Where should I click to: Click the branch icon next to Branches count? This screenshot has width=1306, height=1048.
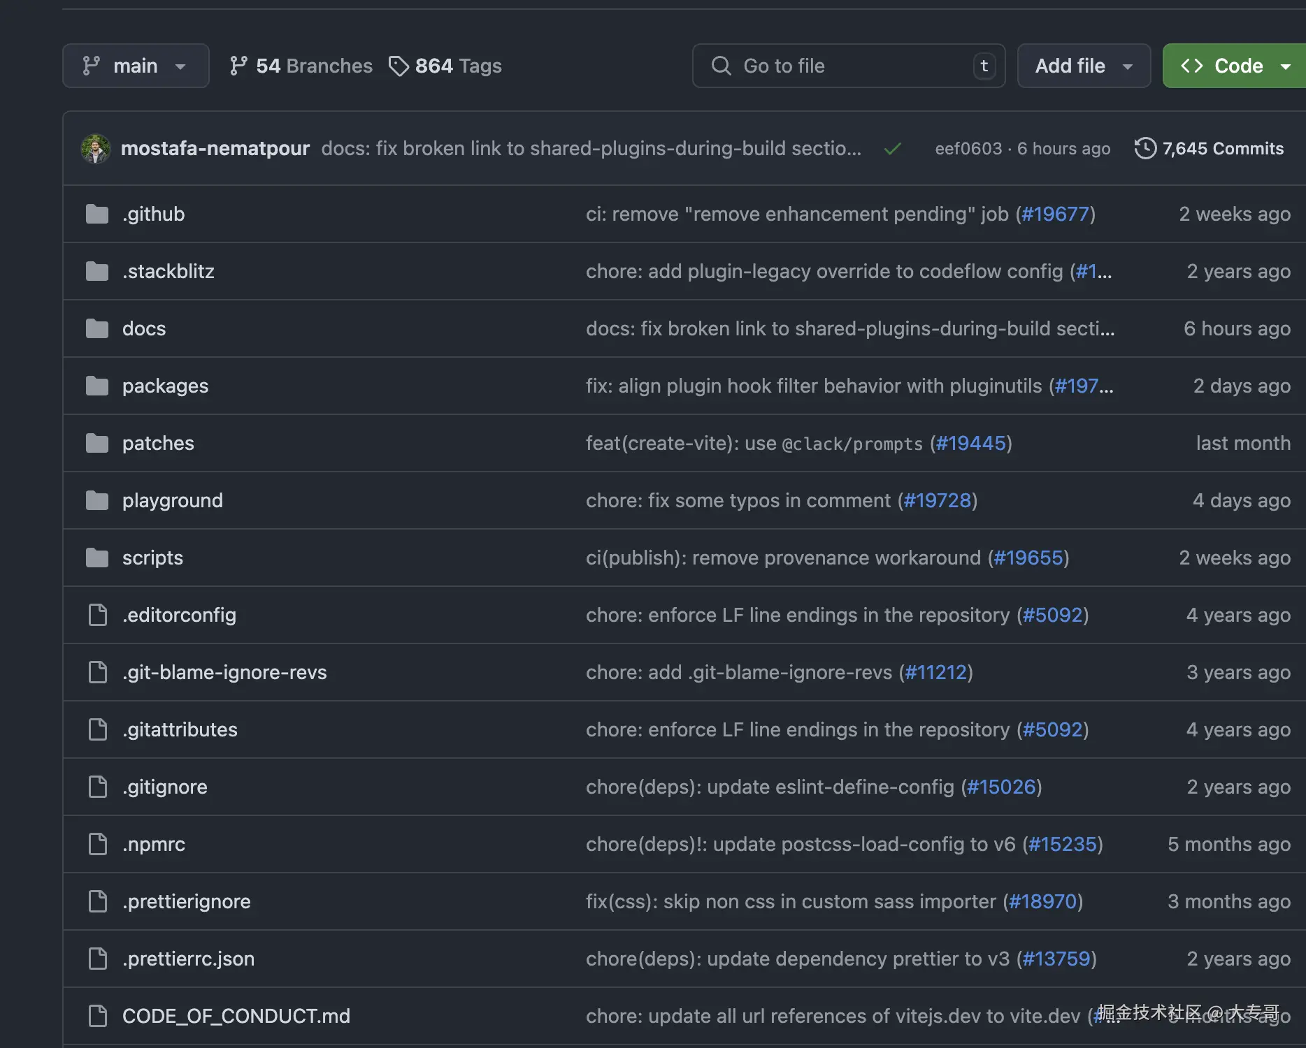click(x=238, y=66)
